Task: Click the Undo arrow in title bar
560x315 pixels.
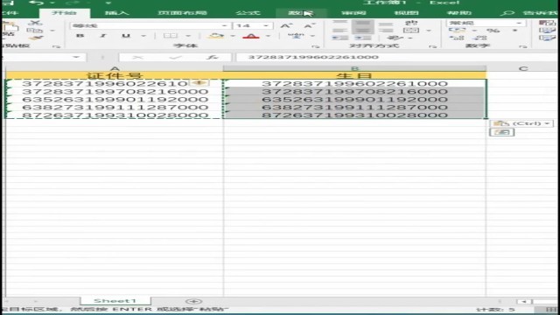Action: [36, 3]
